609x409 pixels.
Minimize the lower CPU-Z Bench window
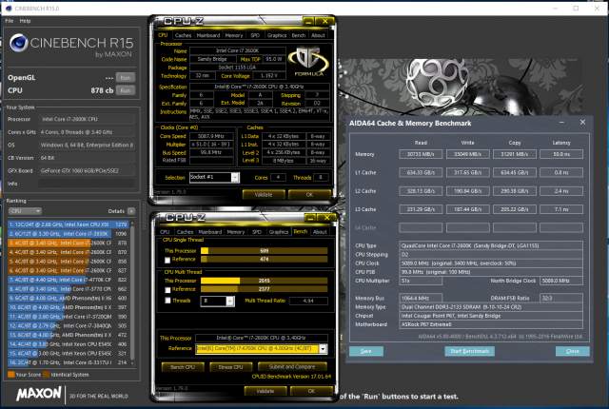click(310, 218)
